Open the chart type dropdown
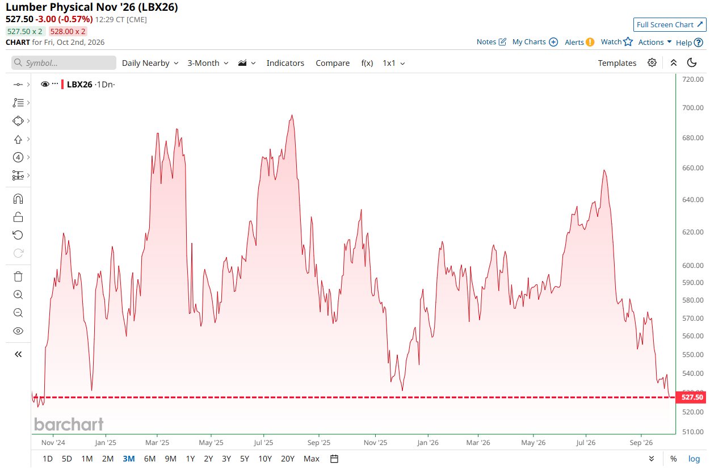710x470 pixels. click(247, 63)
